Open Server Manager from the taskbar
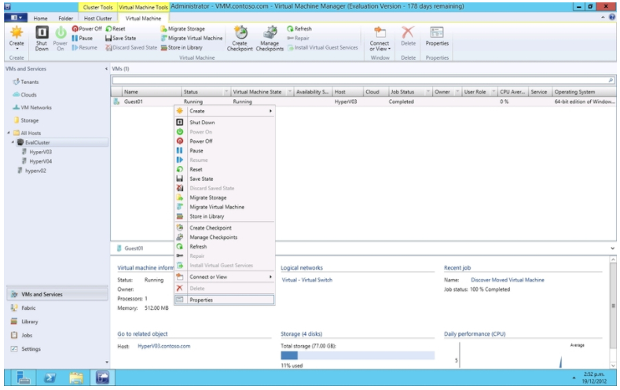Screen dimensions: 620x390 (x=24, y=377)
